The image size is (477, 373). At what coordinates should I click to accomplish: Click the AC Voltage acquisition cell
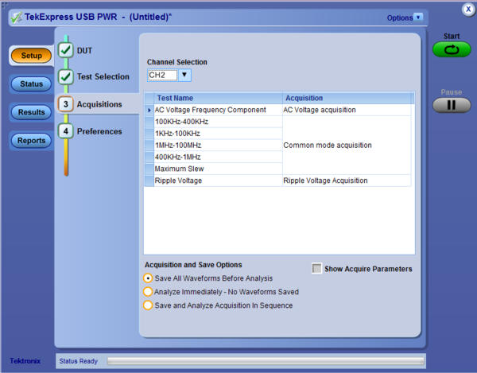click(x=347, y=110)
